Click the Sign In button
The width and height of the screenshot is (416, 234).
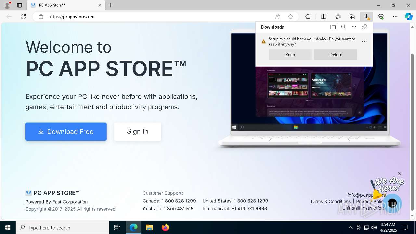(x=138, y=132)
